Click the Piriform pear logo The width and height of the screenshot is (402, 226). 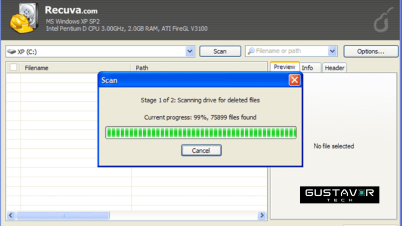pyautogui.click(x=383, y=20)
